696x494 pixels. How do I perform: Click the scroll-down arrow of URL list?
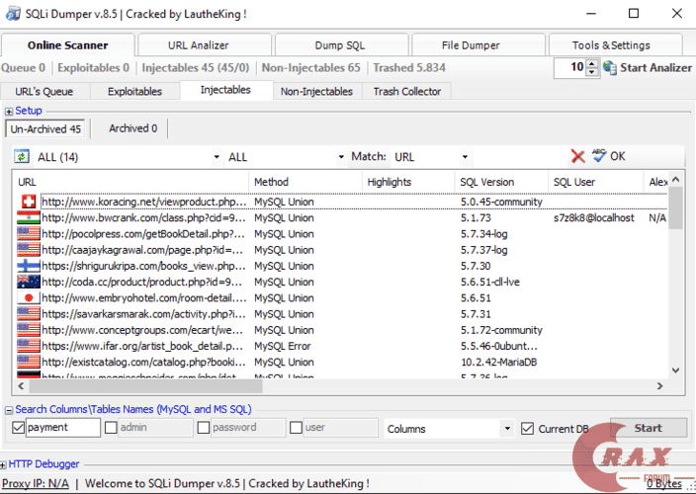coord(675,370)
